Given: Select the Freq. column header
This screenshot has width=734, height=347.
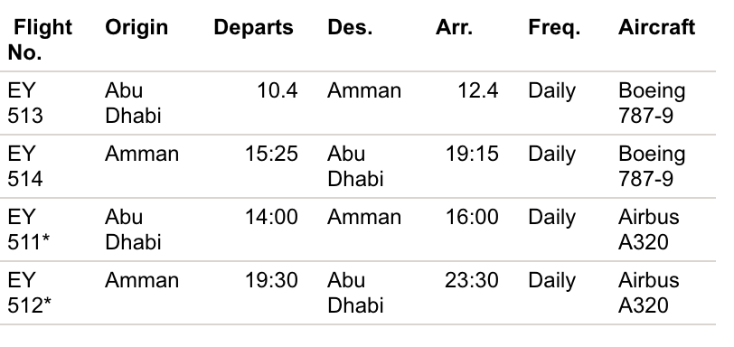Looking at the screenshot, I should (x=554, y=28).
